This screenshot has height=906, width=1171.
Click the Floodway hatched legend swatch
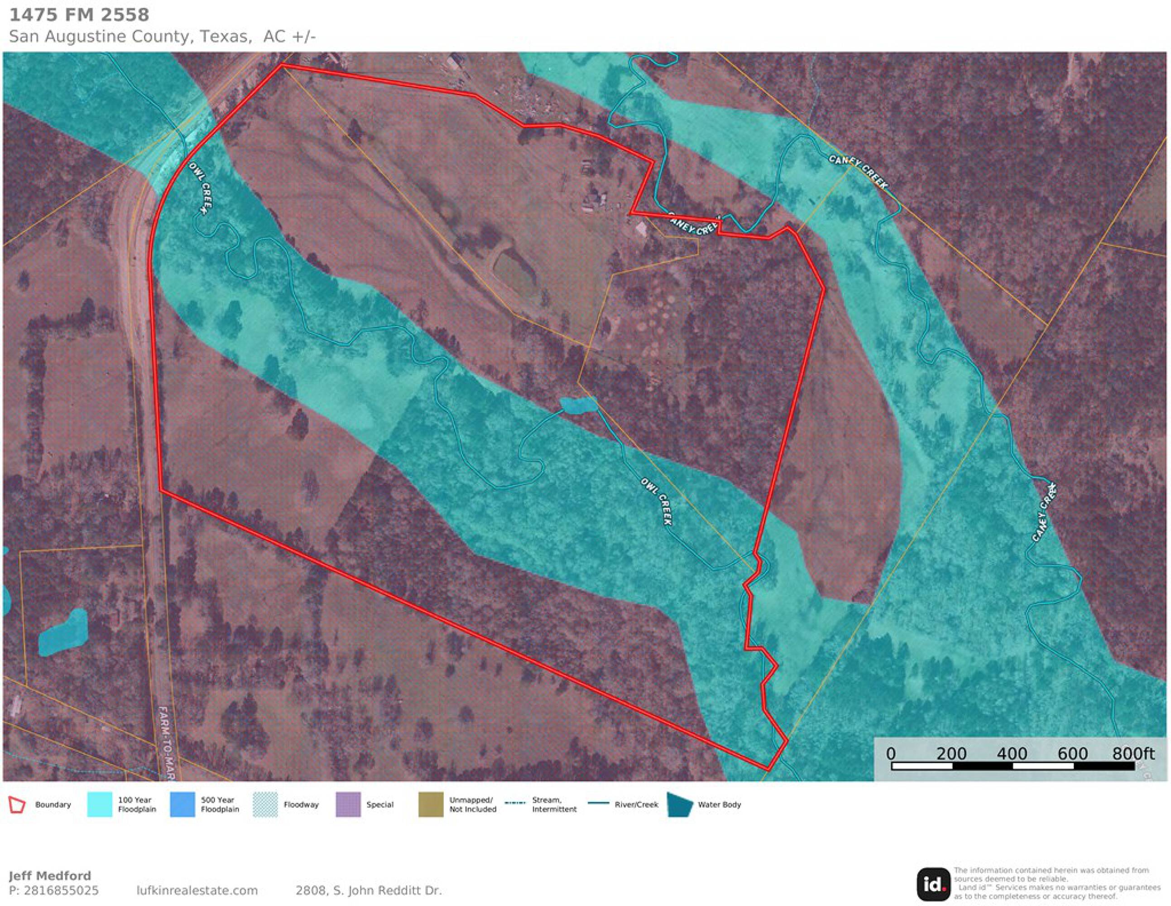click(x=265, y=805)
